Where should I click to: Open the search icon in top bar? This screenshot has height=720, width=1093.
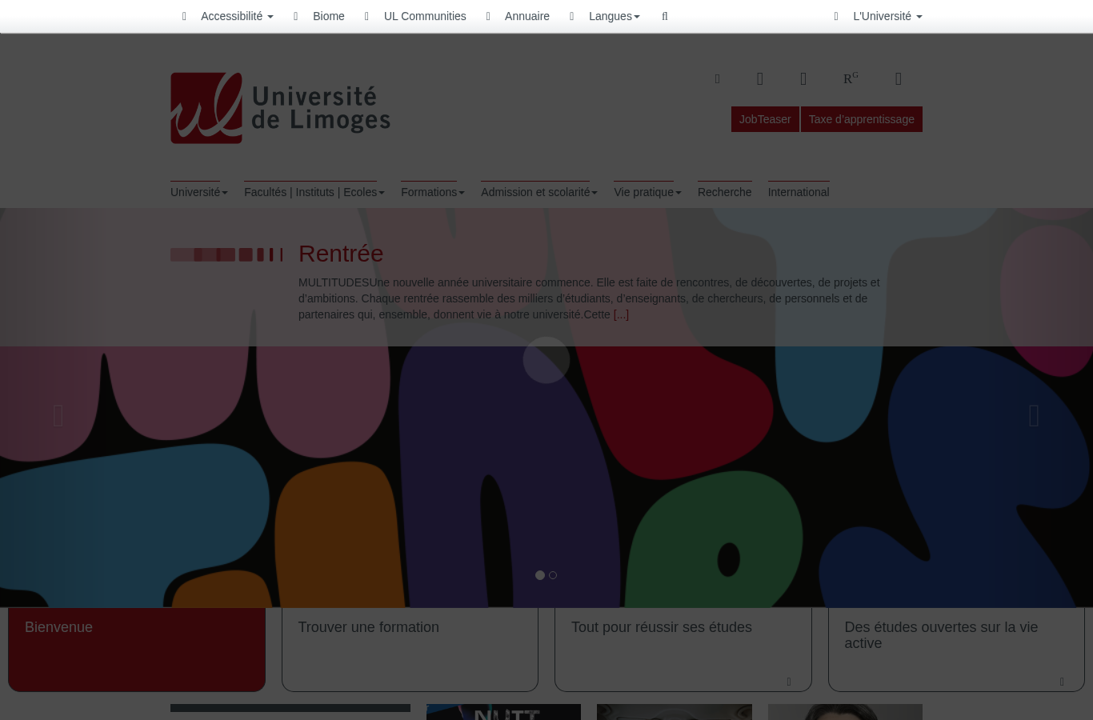click(x=664, y=16)
